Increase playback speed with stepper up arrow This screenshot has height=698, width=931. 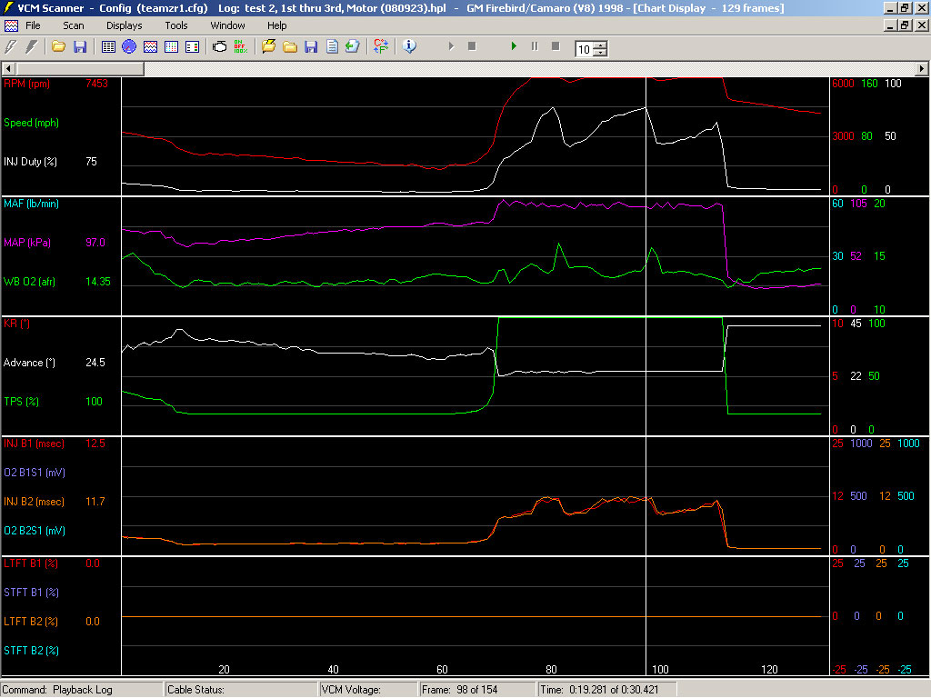tap(600, 45)
